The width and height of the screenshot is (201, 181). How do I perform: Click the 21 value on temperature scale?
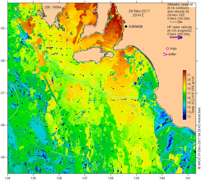(189, 75)
